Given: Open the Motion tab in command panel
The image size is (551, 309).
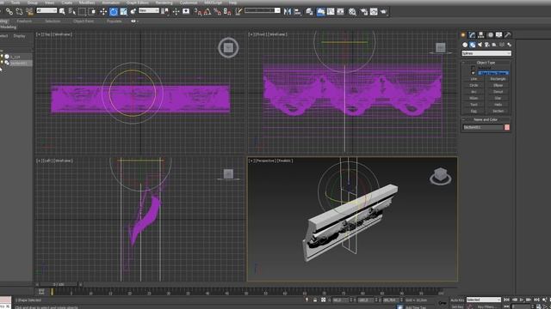Looking at the screenshot, I should [490, 34].
